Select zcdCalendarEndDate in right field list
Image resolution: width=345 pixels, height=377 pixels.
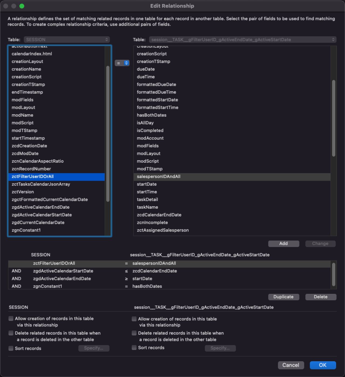point(232,215)
